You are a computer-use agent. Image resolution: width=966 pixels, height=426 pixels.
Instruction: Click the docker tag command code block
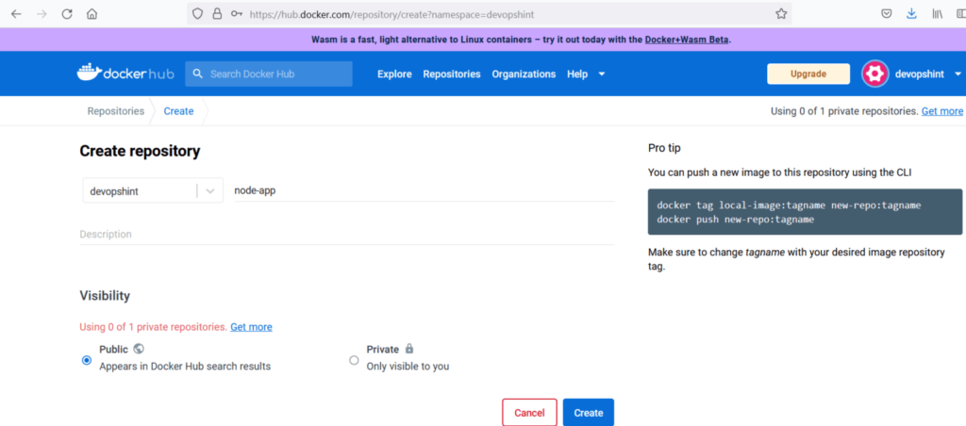point(806,212)
